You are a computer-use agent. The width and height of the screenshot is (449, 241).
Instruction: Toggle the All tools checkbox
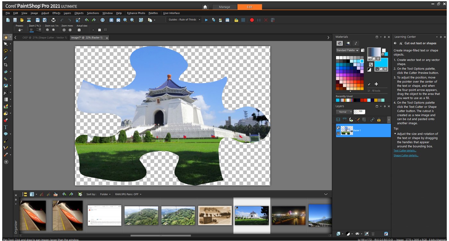coord(369,91)
